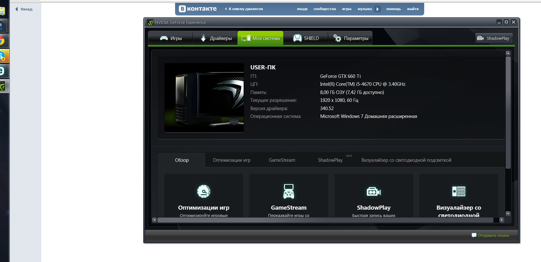541x262 pixels.
Task: Close the GeForce Experience window
Action: click(x=514, y=22)
